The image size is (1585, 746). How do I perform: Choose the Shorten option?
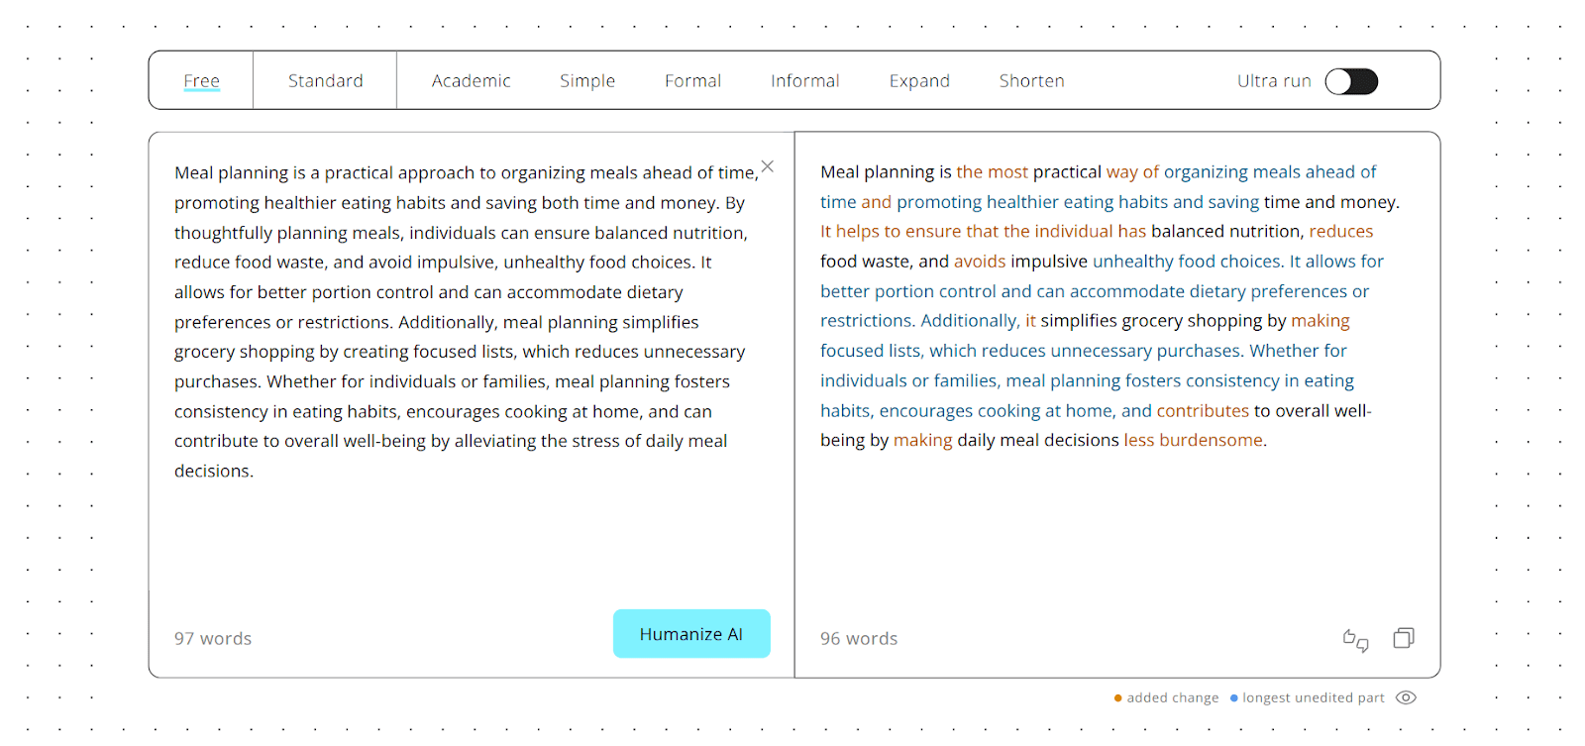tap(1031, 81)
